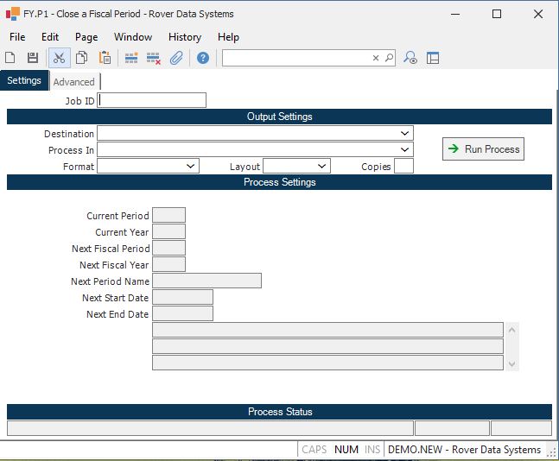
Task: Open help with the blue question mark icon
Action: coord(203,58)
